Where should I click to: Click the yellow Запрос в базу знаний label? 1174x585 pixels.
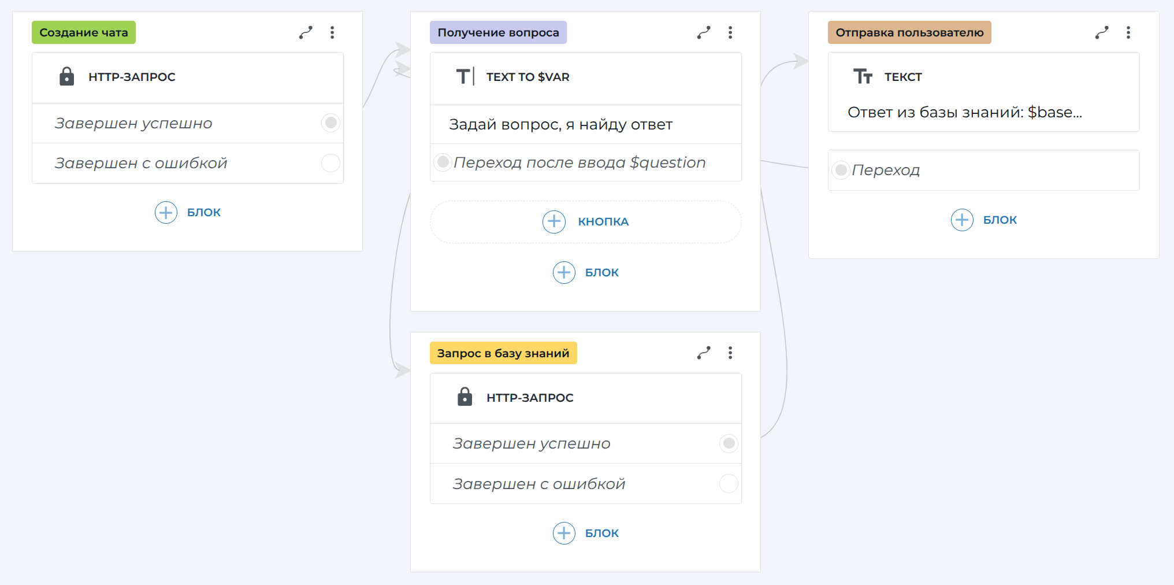503,353
